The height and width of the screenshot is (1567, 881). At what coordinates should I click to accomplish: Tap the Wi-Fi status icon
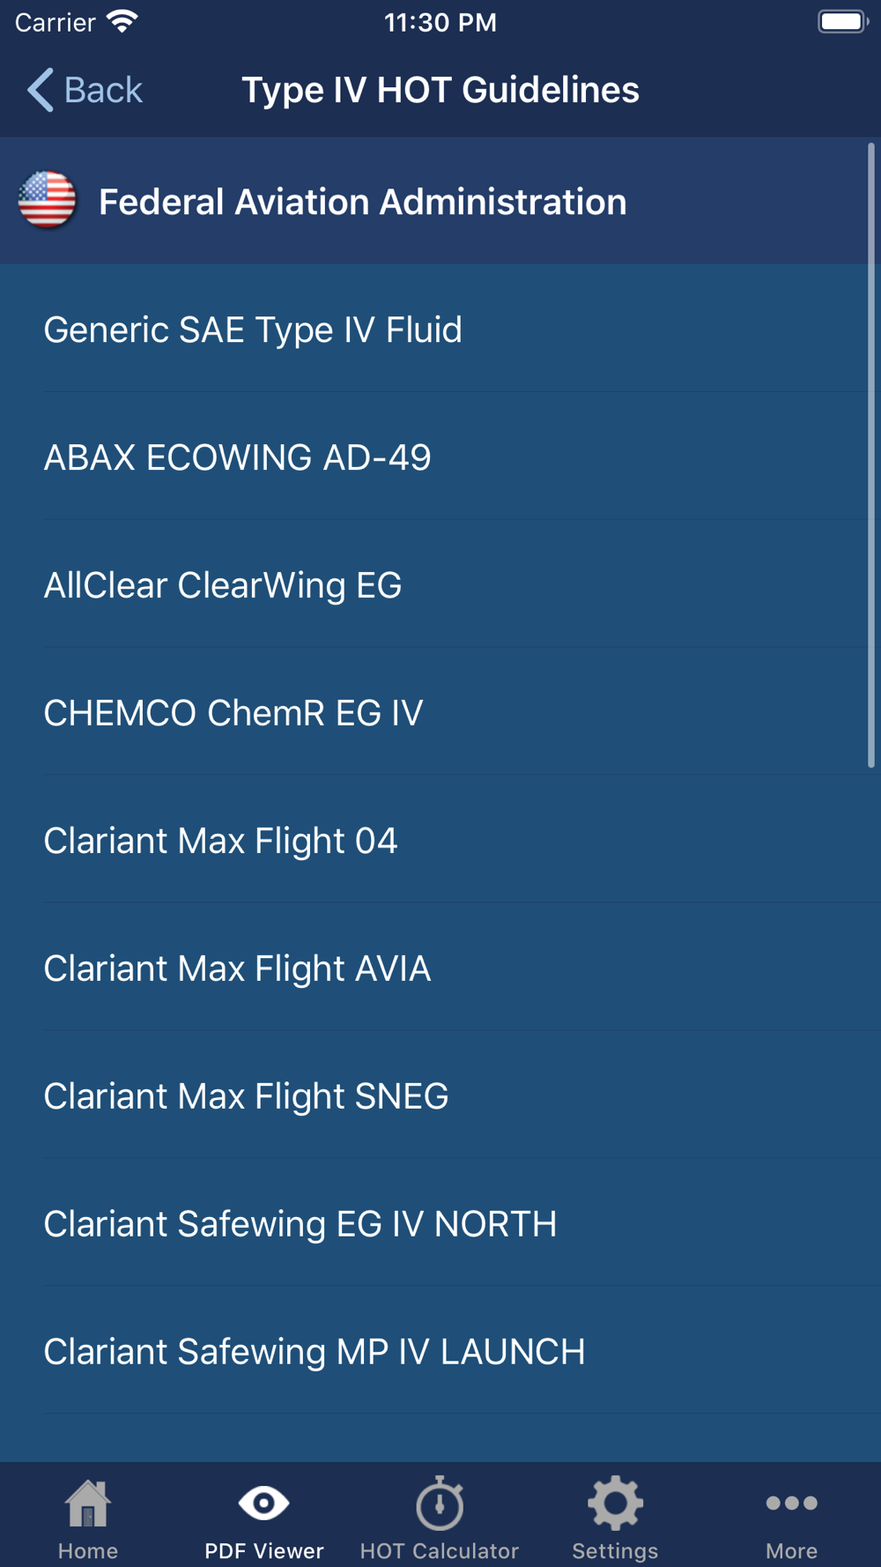[122, 22]
